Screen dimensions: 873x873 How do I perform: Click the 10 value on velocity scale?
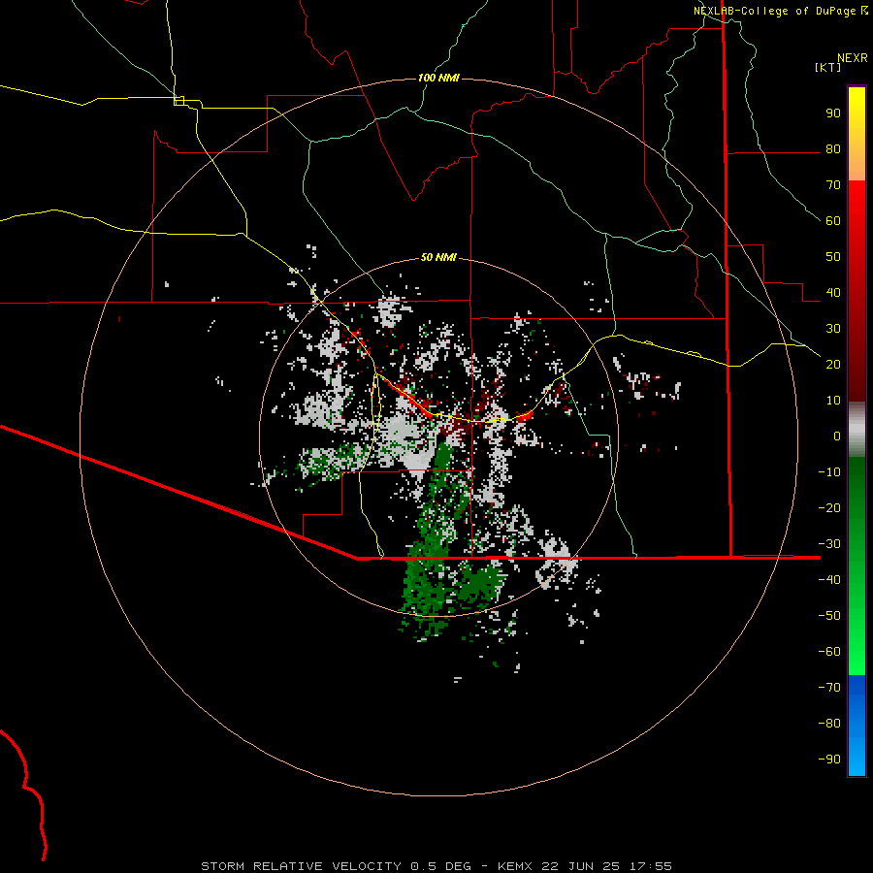(x=833, y=401)
